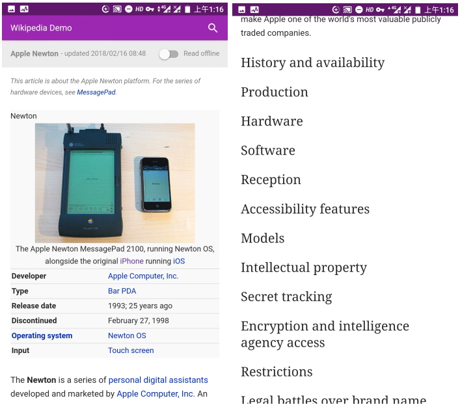Screen dimensions: 460x407
Task: Expand the Models section
Action: pyautogui.click(x=263, y=238)
